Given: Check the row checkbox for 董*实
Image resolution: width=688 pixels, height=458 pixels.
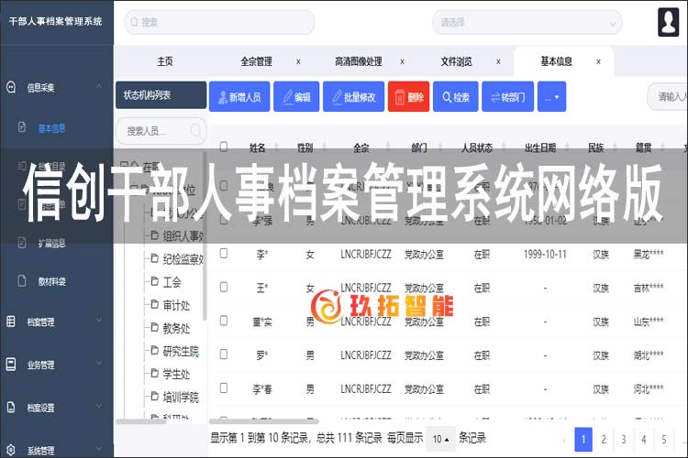Looking at the screenshot, I should click(224, 321).
